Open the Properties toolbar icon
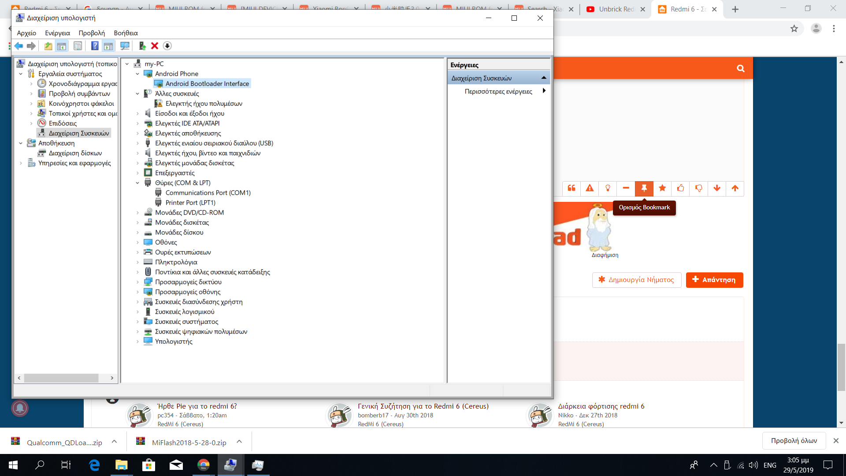 coord(78,46)
